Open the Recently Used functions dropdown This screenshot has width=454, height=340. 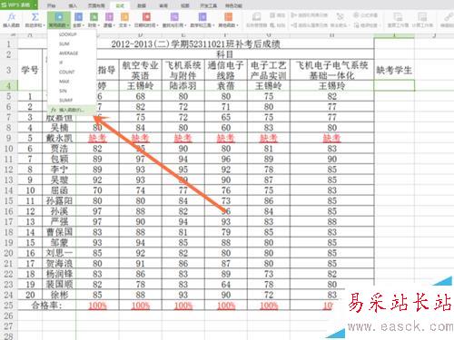tap(59, 20)
